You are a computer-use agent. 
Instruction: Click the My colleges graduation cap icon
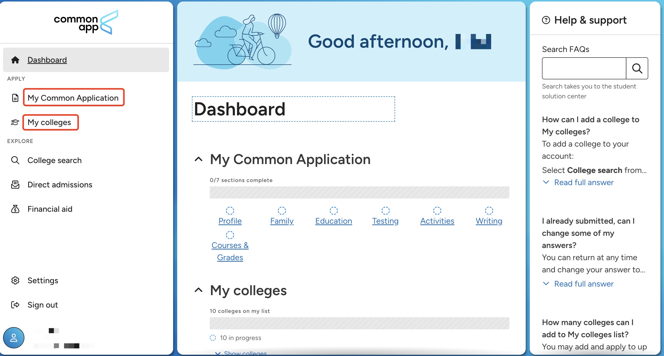click(x=15, y=122)
